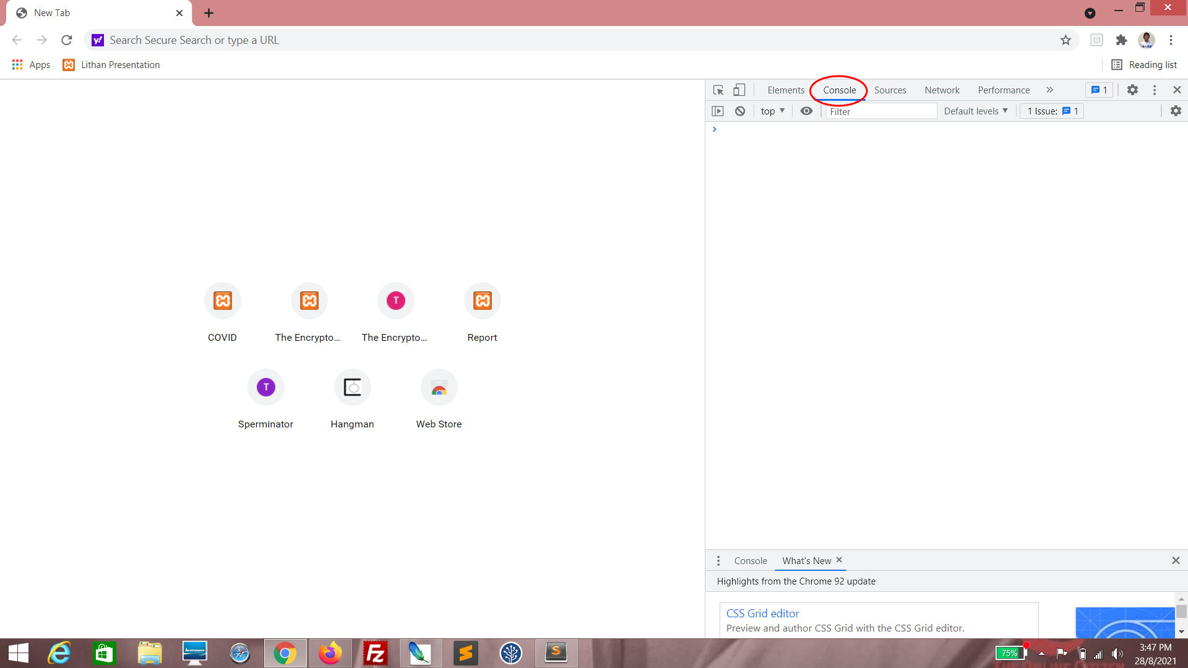This screenshot has width=1188, height=668.
Task: Open the drawer three-dot menu
Action: 718,560
